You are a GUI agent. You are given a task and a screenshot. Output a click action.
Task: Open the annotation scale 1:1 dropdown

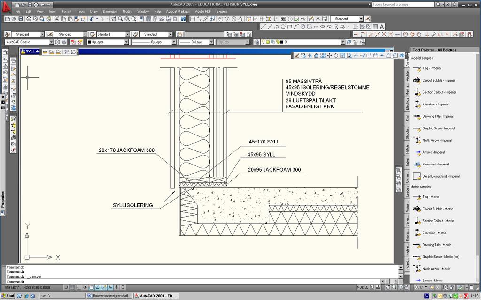click(x=421, y=287)
